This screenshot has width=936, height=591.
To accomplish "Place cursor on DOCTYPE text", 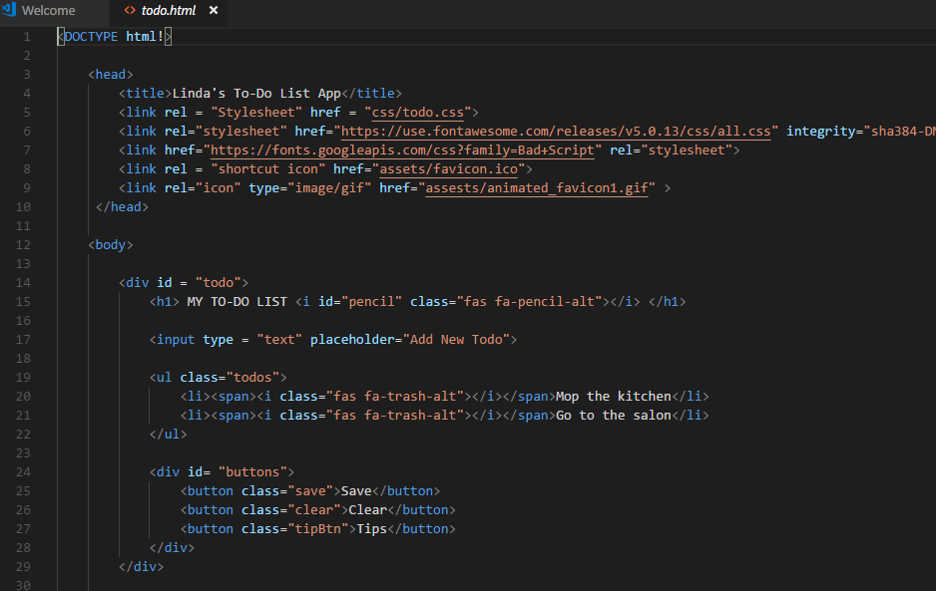I will pos(92,37).
